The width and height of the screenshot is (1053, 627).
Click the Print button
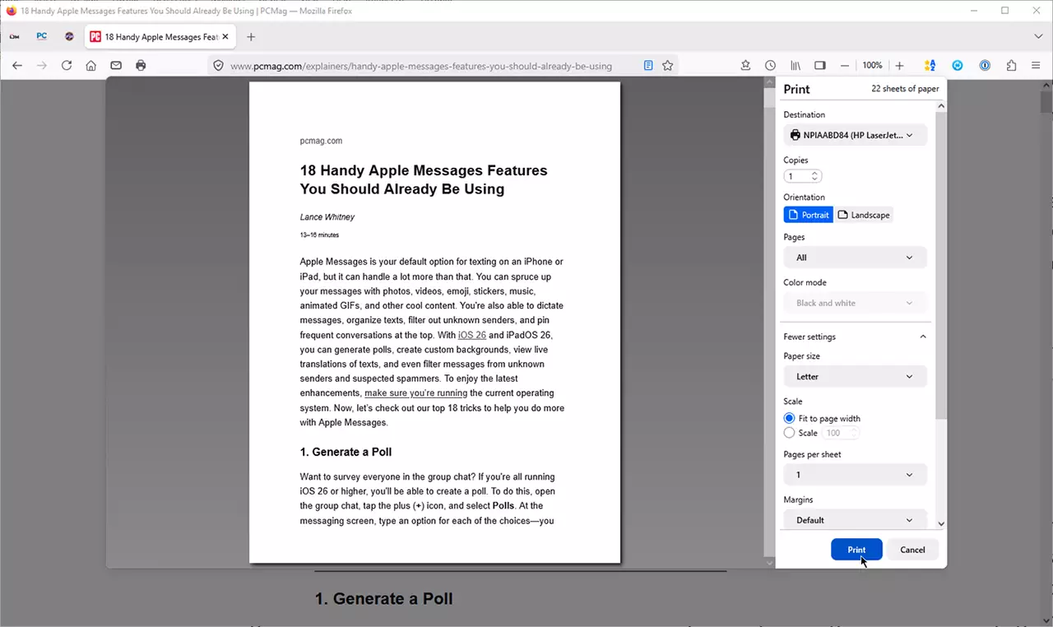click(x=856, y=550)
